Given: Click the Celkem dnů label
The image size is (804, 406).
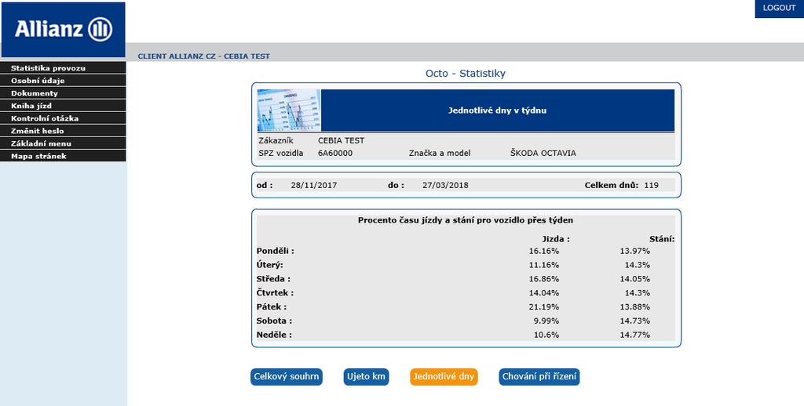Looking at the screenshot, I should 612,185.
